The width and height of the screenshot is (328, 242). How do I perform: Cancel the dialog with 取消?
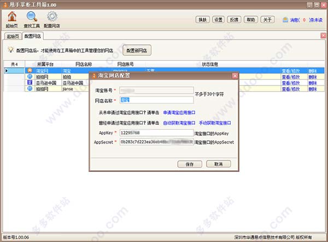click(218, 164)
